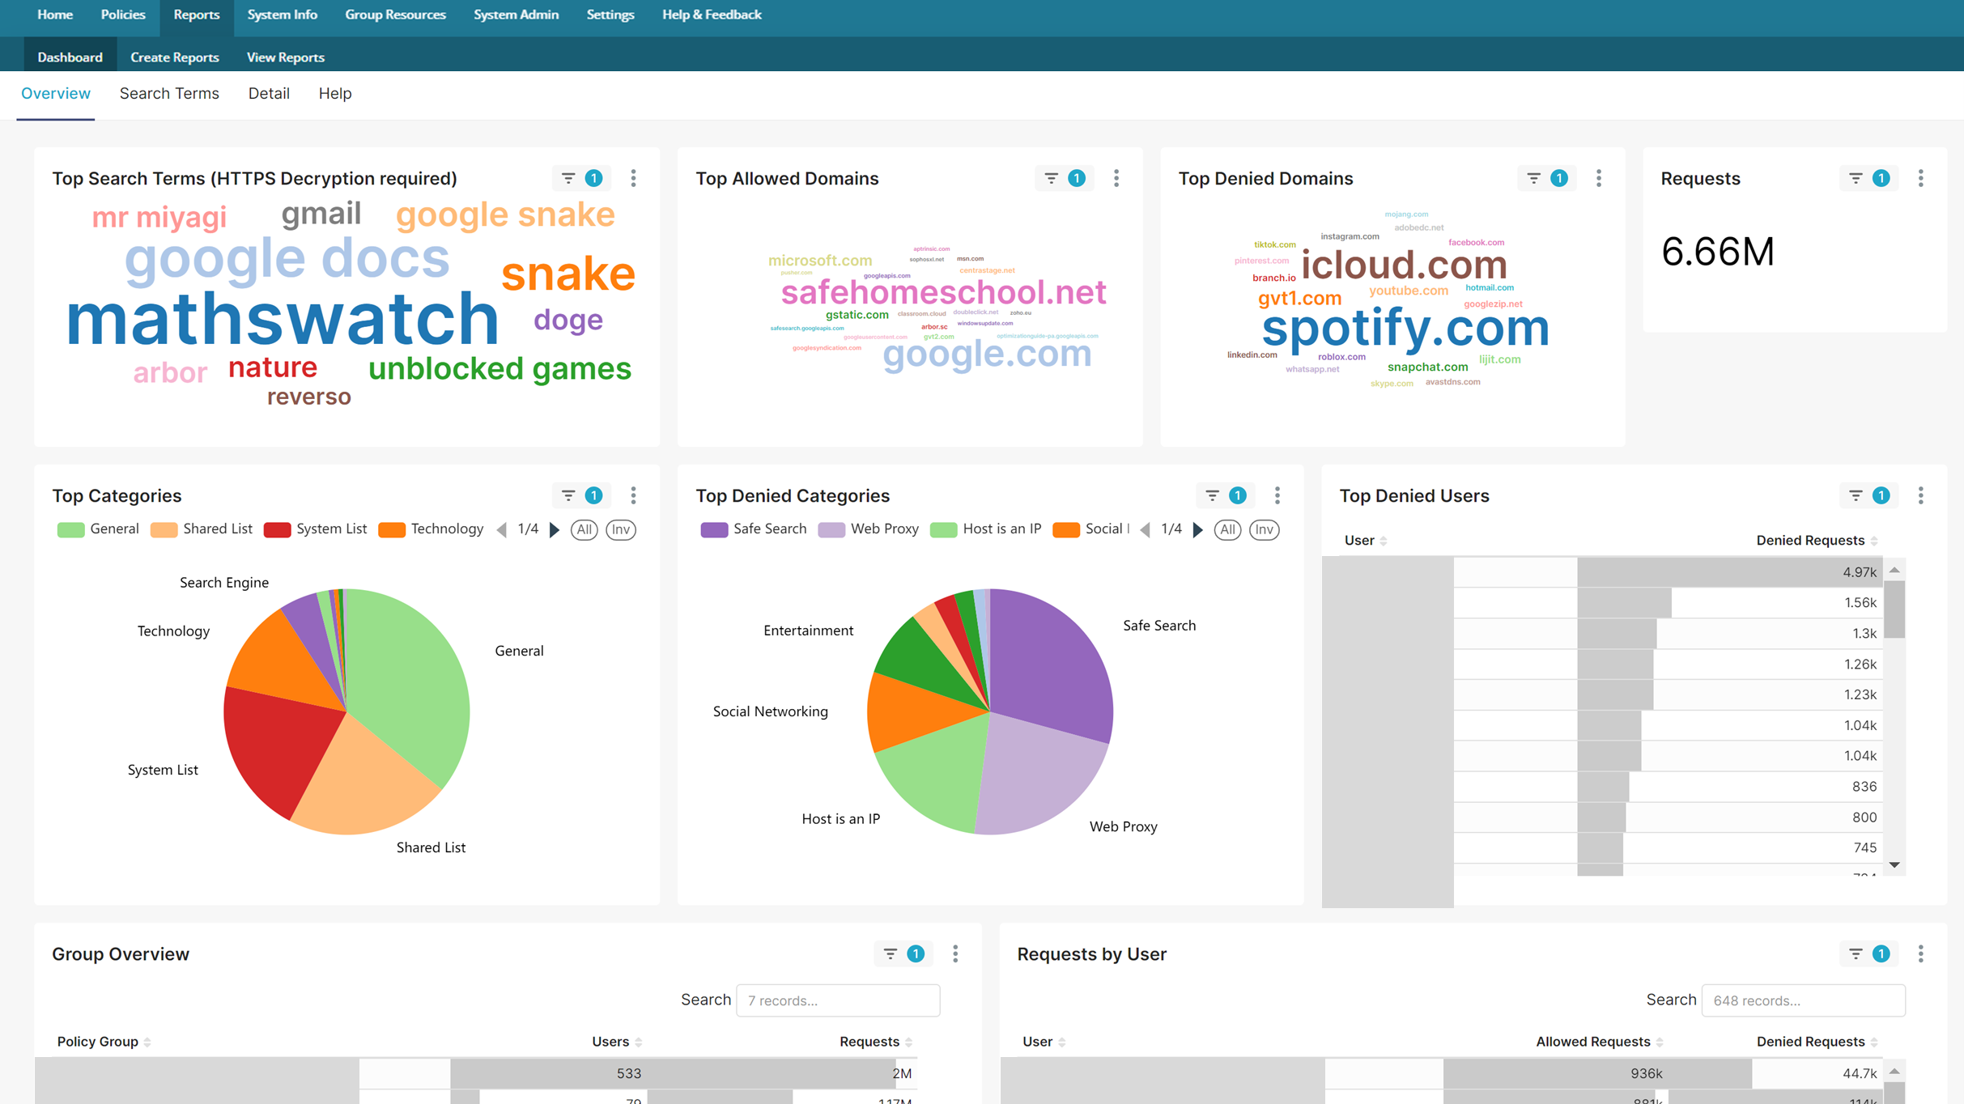The image size is (1964, 1104).
Task: Switch to Search Terms tab
Action: pyautogui.click(x=169, y=94)
